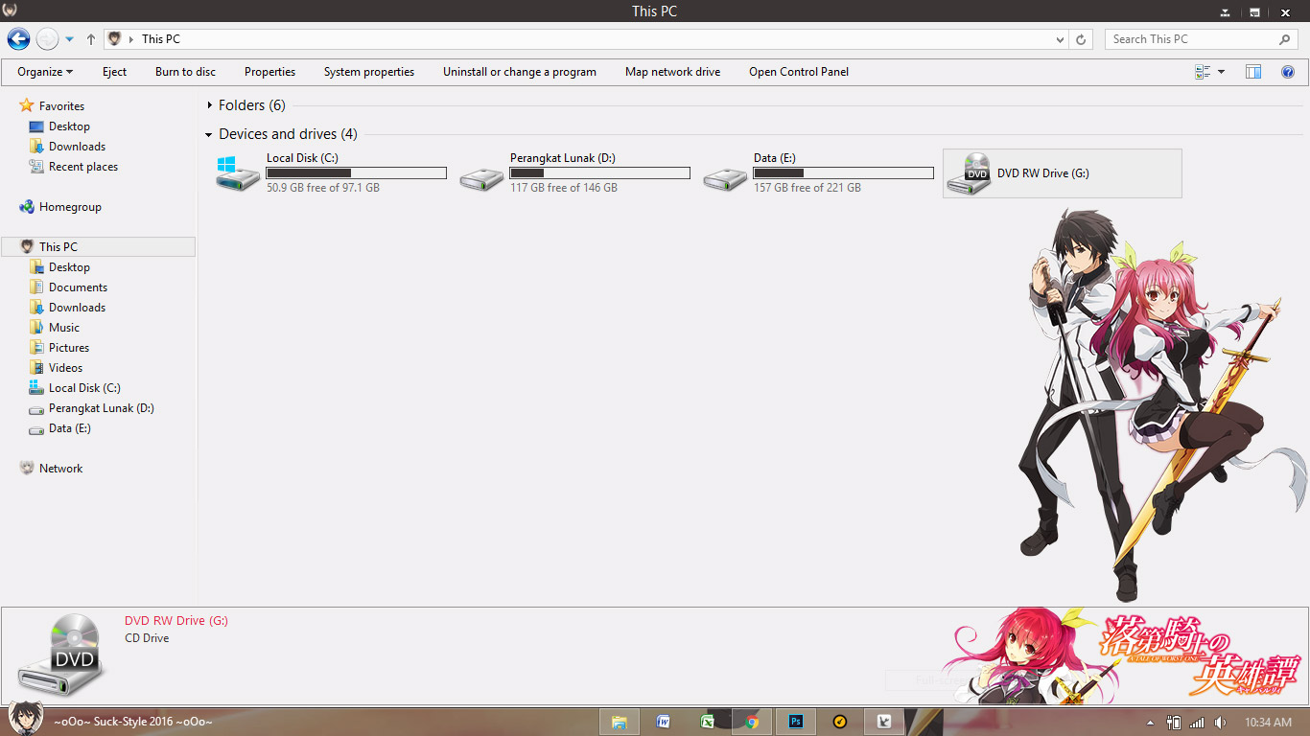The width and height of the screenshot is (1310, 736).
Task: Show hidden tray icons arrow
Action: click(1151, 723)
